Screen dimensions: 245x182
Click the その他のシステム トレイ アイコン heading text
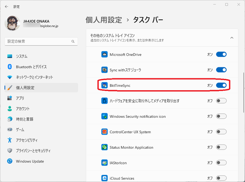(112, 36)
